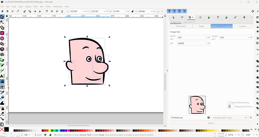Select the Text tool
259x137 pixels.
click(x=2, y=76)
